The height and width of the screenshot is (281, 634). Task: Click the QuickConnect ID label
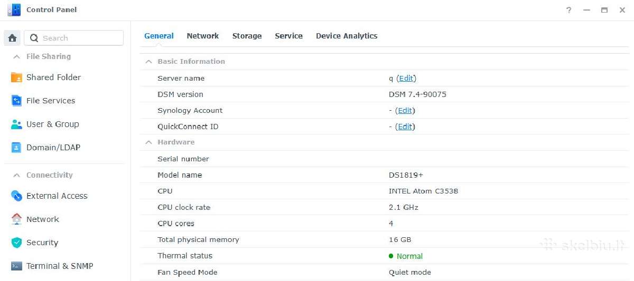point(188,127)
